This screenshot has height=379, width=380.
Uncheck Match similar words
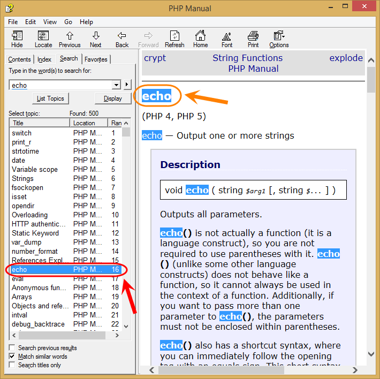tap(12, 356)
